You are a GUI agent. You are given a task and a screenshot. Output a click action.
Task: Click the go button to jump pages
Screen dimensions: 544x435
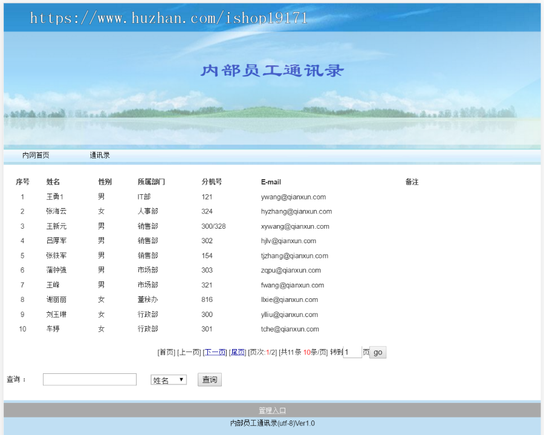(x=378, y=352)
